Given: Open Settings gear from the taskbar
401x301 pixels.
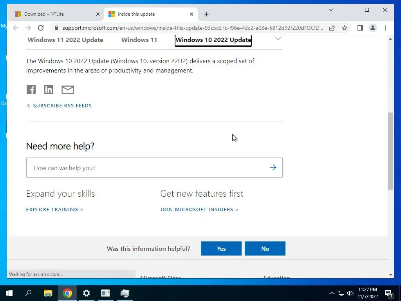Looking at the screenshot, I should tap(87, 293).
